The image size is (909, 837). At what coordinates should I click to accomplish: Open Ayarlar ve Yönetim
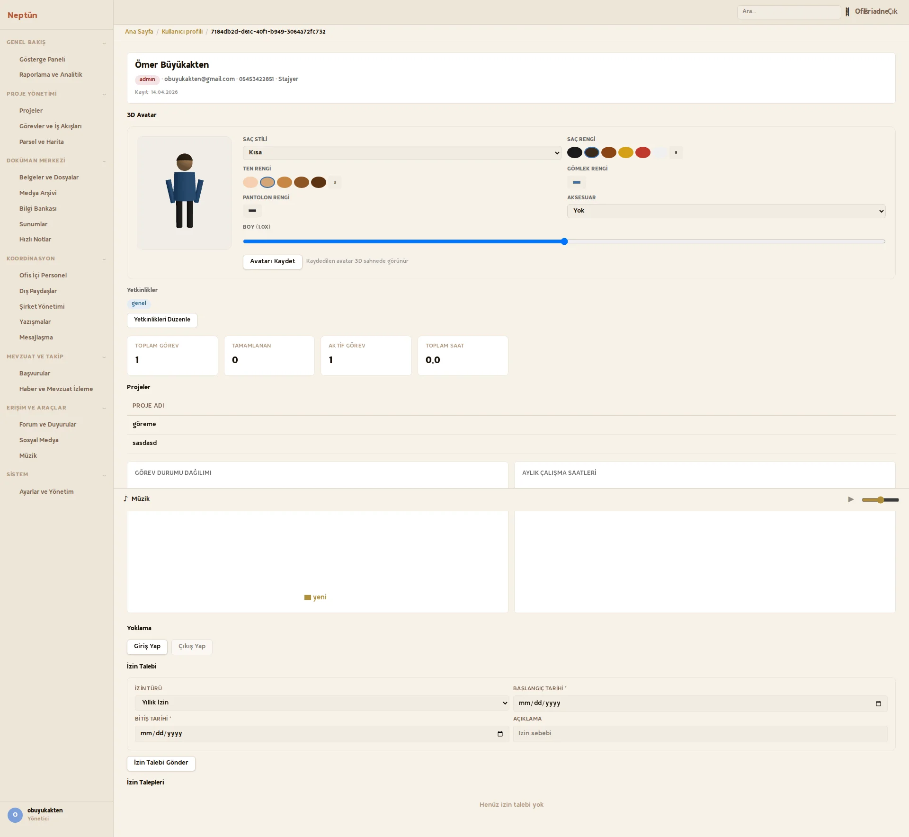tap(46, 492)
